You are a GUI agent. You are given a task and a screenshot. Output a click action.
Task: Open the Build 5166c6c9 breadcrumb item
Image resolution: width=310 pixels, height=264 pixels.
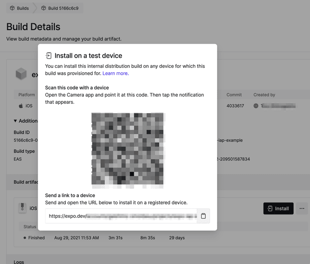63,8
